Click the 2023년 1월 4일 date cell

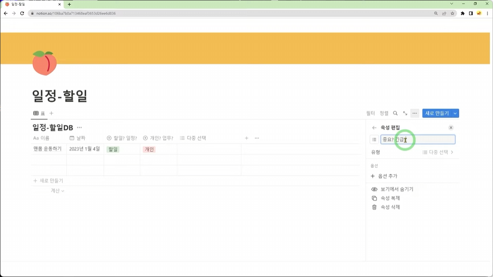(x=85, y=149)
